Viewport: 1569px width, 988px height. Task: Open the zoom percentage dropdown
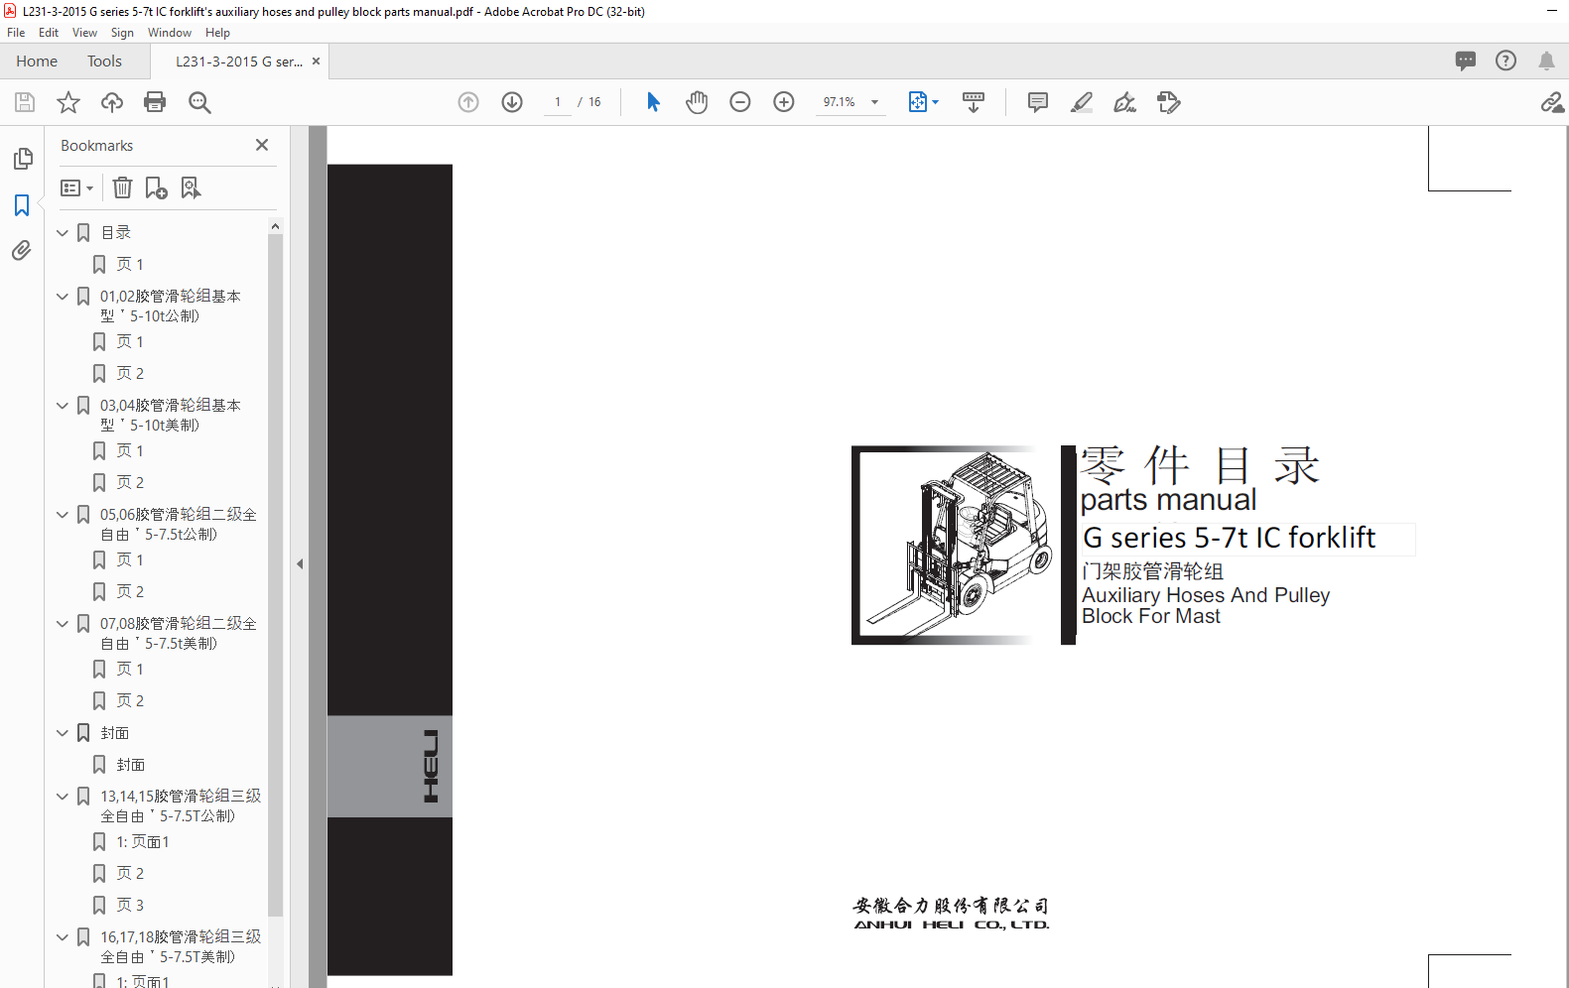[x=874, y=102]
